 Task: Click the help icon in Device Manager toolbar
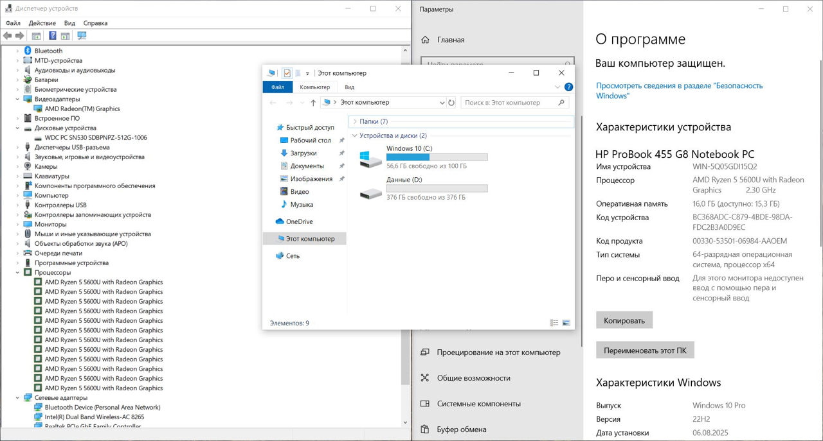click(x=53, y=36)
